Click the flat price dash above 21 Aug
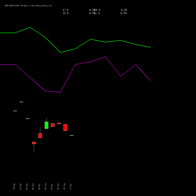This screenshot has width=196, height=196. pos(22,102)
